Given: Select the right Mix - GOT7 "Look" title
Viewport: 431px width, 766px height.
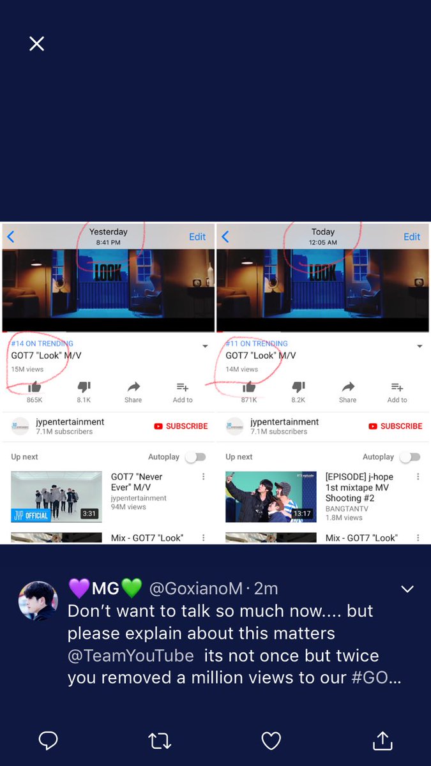Looking at the screenshot, I should coord(362,538).
